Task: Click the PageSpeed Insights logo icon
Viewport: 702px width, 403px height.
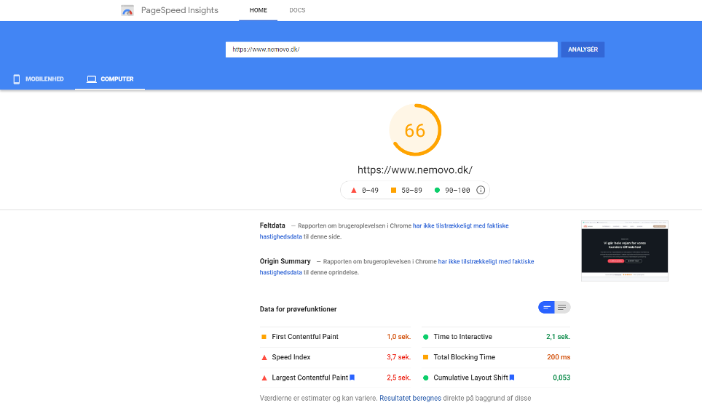Action: pos(127,10)
